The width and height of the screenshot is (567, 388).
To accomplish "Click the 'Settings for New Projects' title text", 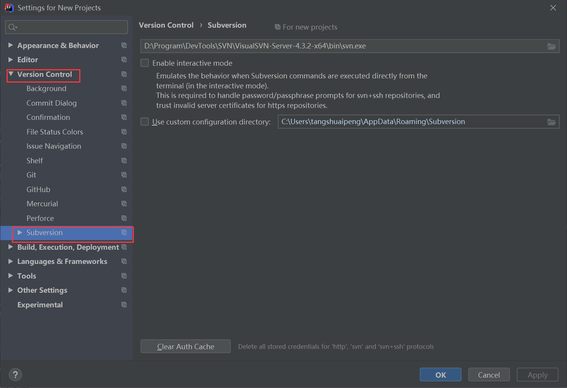I will pos(59,8).
